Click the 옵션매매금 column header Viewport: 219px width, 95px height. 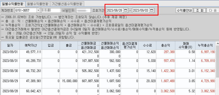click(x=89, y=47)
